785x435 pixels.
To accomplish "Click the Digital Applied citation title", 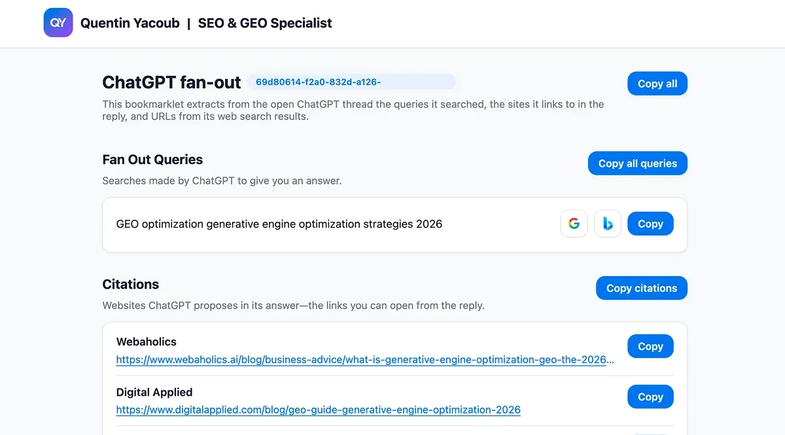I will click(154, 392).
